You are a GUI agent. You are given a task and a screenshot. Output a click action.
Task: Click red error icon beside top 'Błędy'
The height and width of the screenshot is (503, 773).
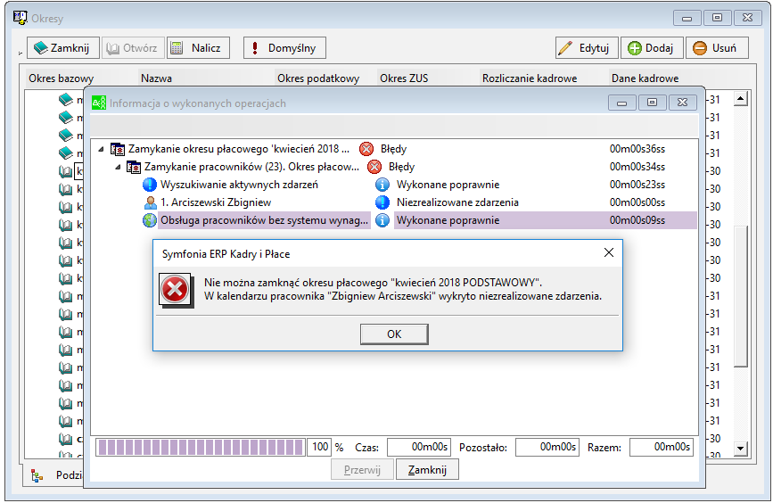coord(366,149)
